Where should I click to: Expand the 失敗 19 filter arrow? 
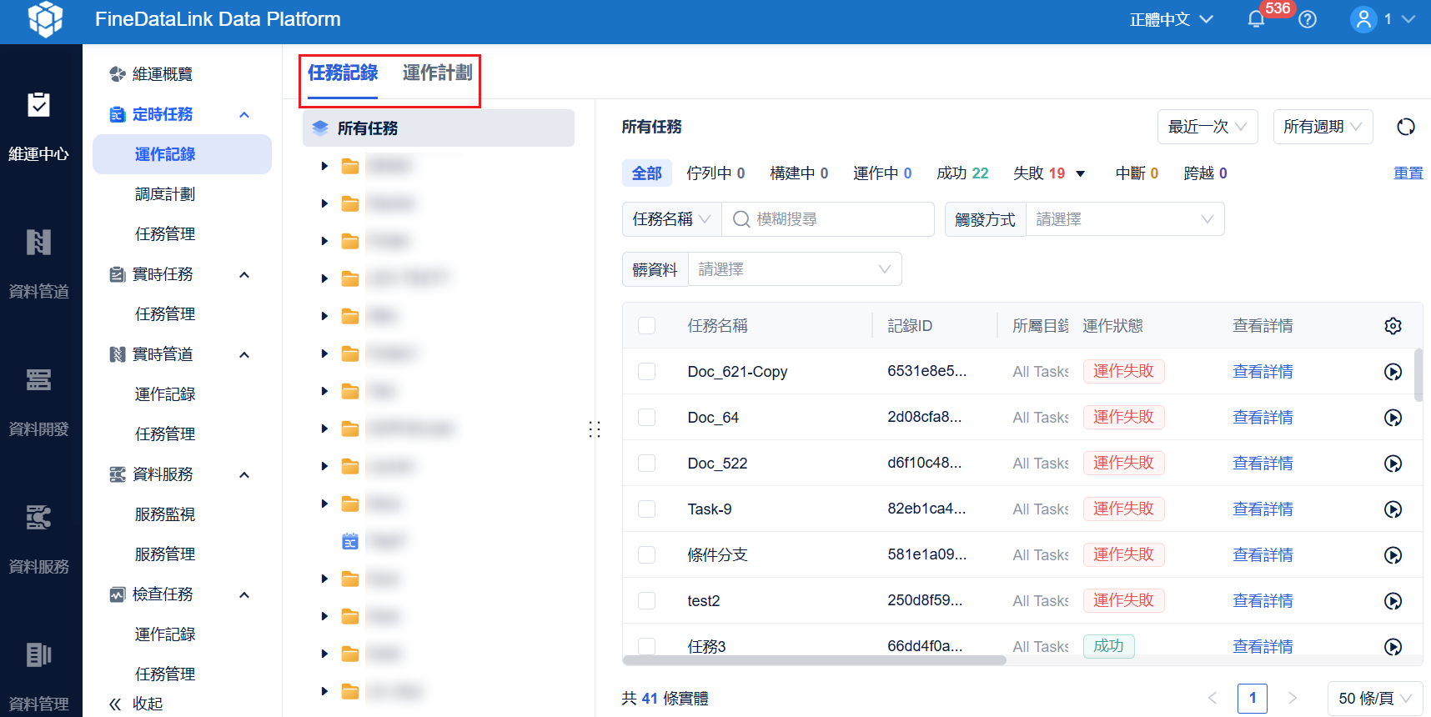(1081, 173)
